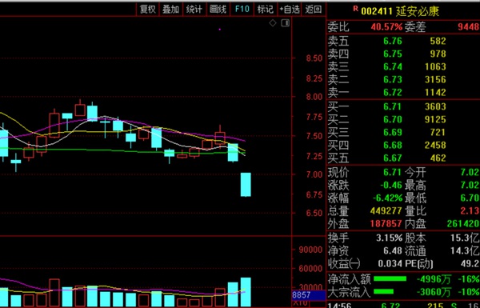
Task: Select the 卖二 row price 6.73
Action: [x=393, y=80]
